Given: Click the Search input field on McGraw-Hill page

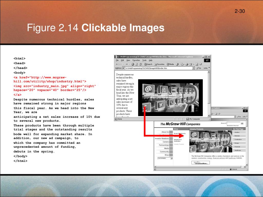Looking at the screenshot, I should coord(233,123).
